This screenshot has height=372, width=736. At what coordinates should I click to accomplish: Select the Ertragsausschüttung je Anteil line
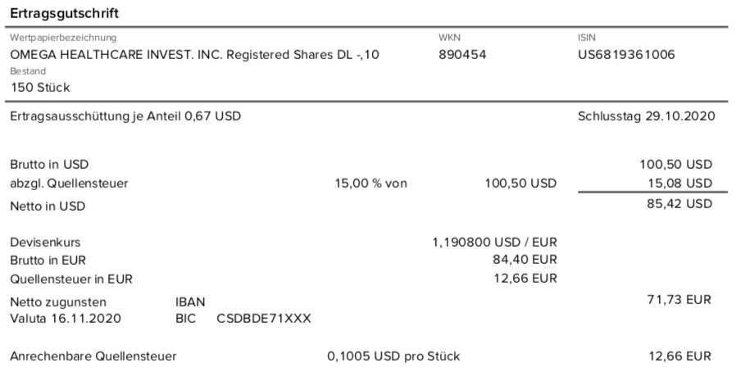click(125, 116)
